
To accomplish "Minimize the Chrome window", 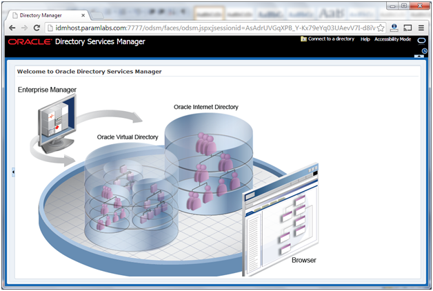I will pyautogui.click(x=392, y=6).
